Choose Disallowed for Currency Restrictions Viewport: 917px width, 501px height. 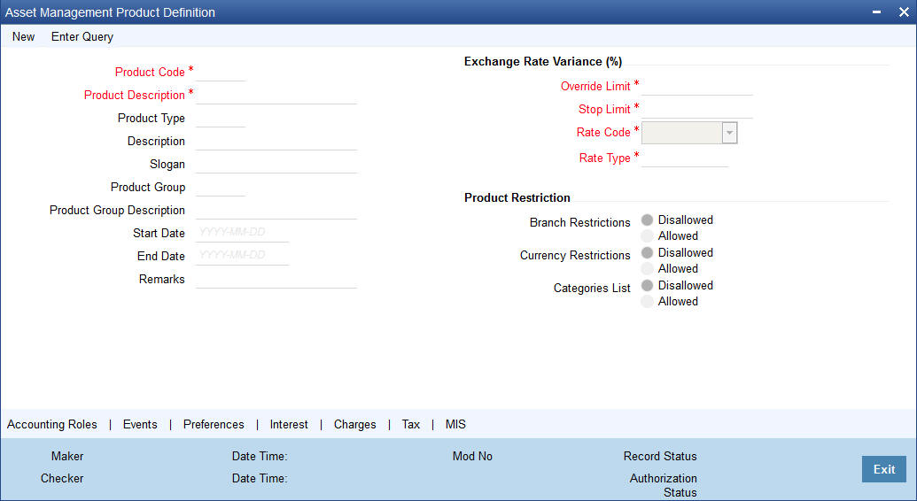pos(647,252)
